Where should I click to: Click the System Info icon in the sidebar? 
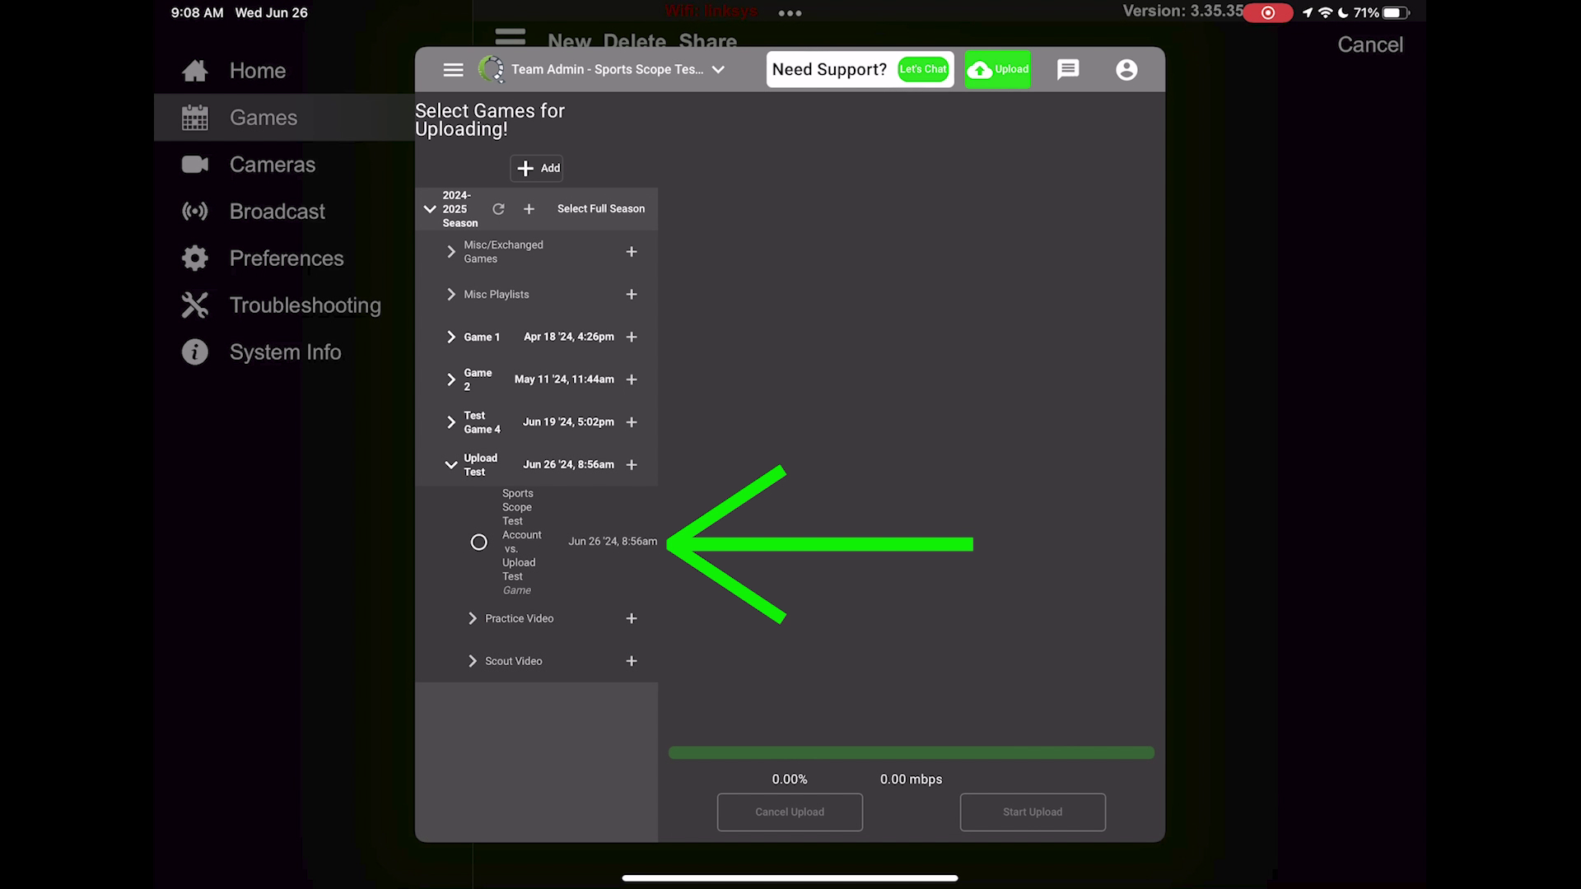click(195, 352)
